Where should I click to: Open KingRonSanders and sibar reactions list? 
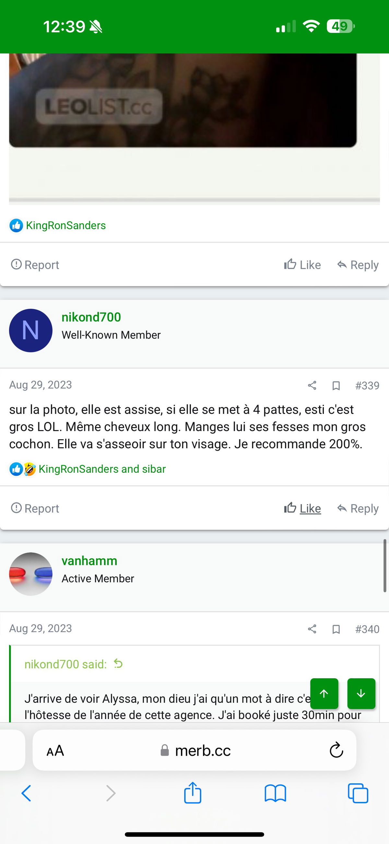point(102,469)
